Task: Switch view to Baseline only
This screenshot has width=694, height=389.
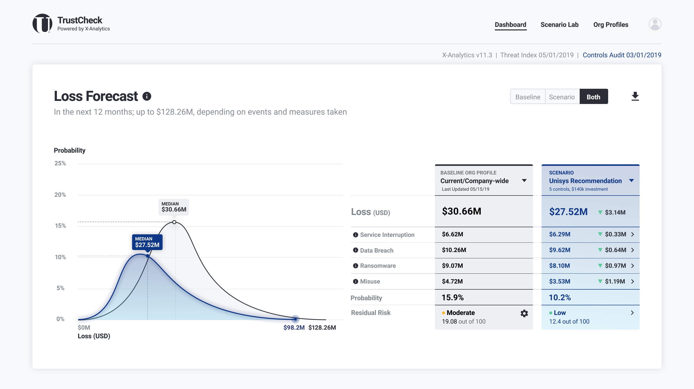Action: pos(528,97)
